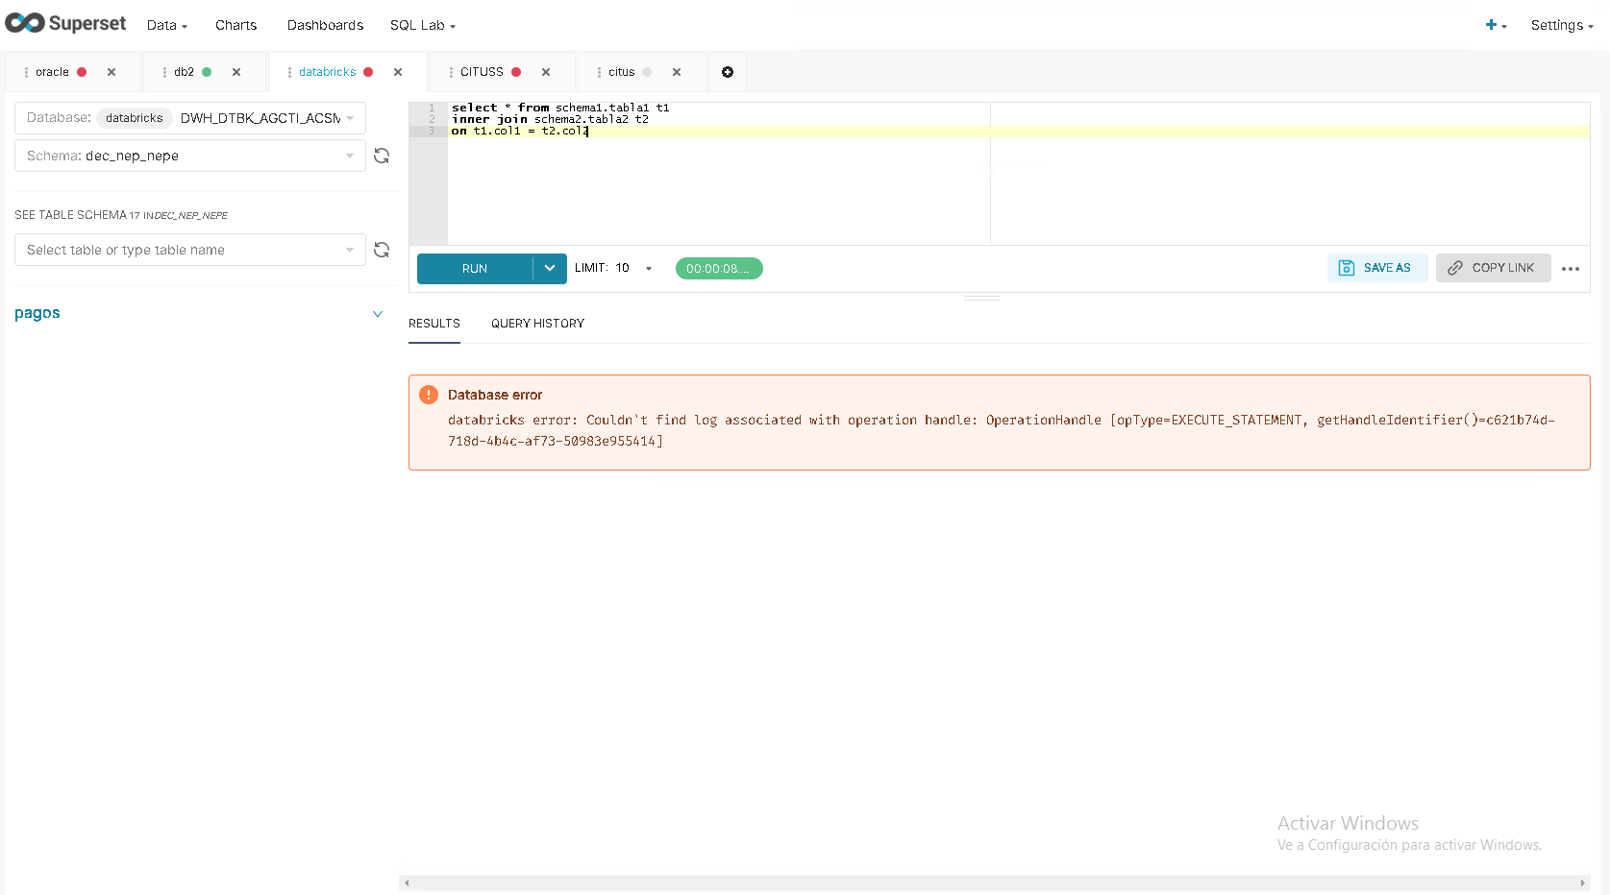Select the databricks database badge
The image size is (1610, 895).
click(x=135, y=118)
